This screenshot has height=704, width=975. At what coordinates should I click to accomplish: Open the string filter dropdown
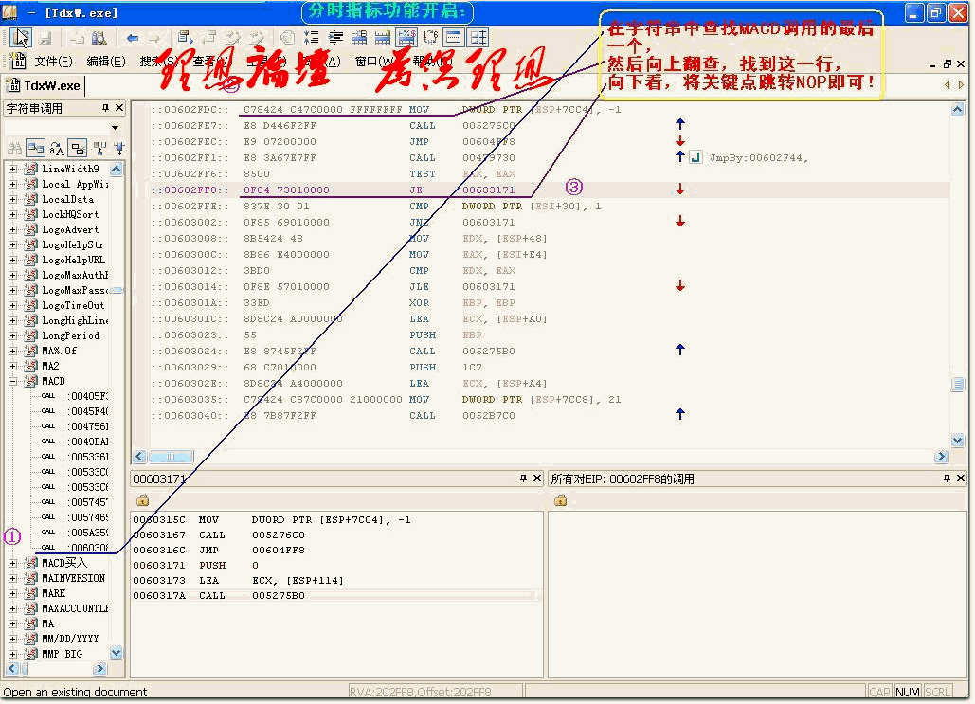click(x=115, y=128)
